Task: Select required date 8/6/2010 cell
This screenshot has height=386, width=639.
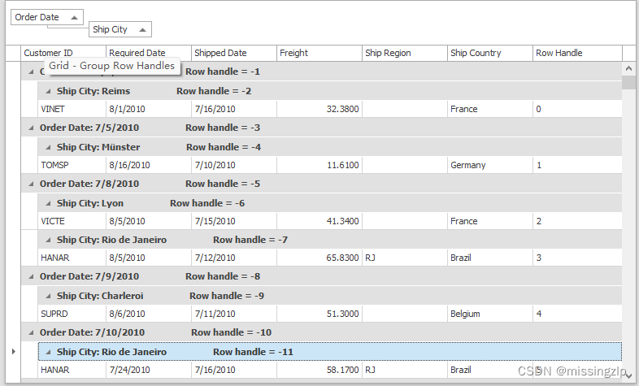Action: [x=149, y=314]
